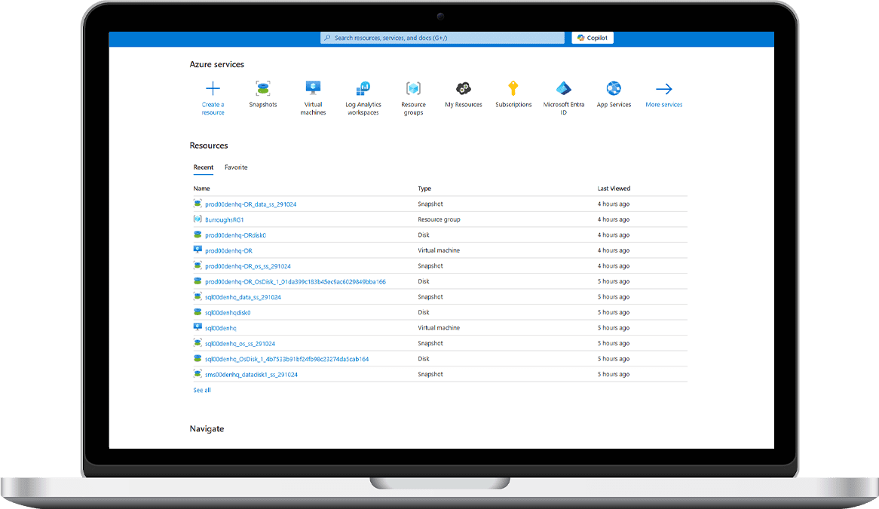Click the More services arrow

point(663,89)
